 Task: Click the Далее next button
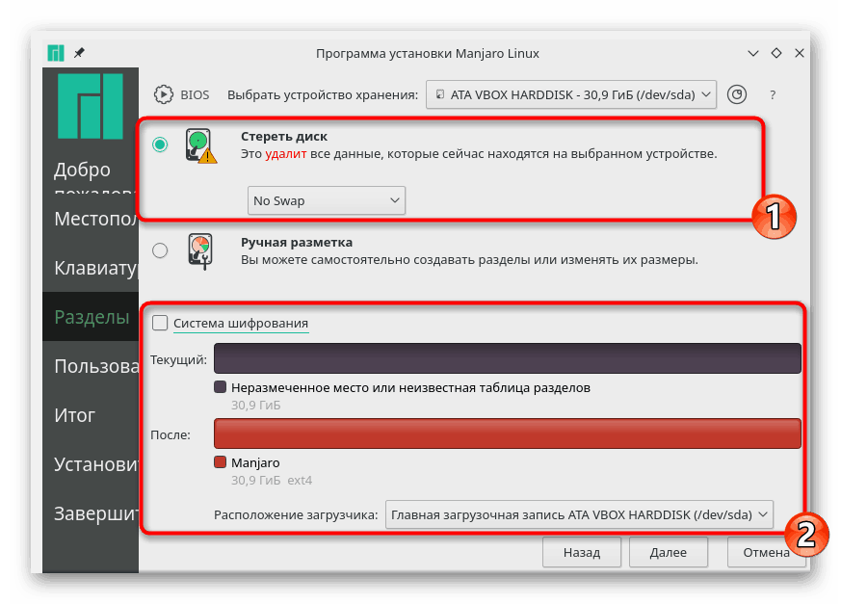[x=669, y=553]
